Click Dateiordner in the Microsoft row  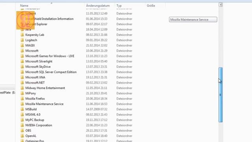(124, 51)
